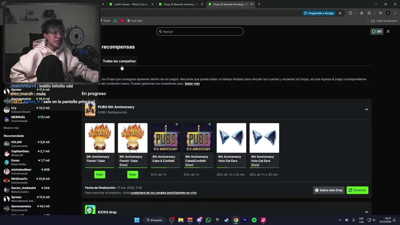Open the Sector_Andresini Slots & Casino channel

[27, 190]
